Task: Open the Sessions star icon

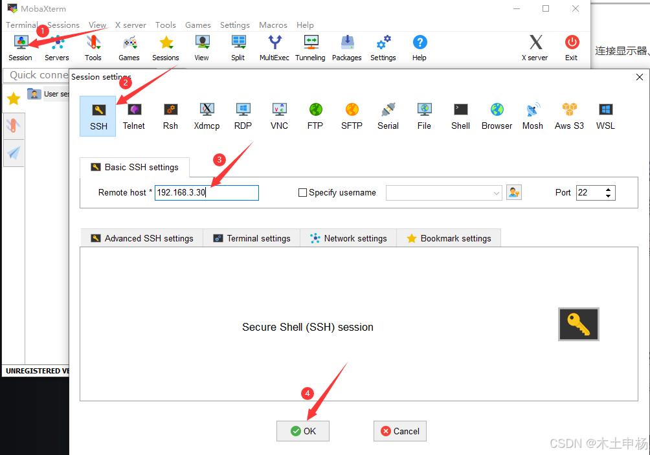Action: tap(165, 48)
